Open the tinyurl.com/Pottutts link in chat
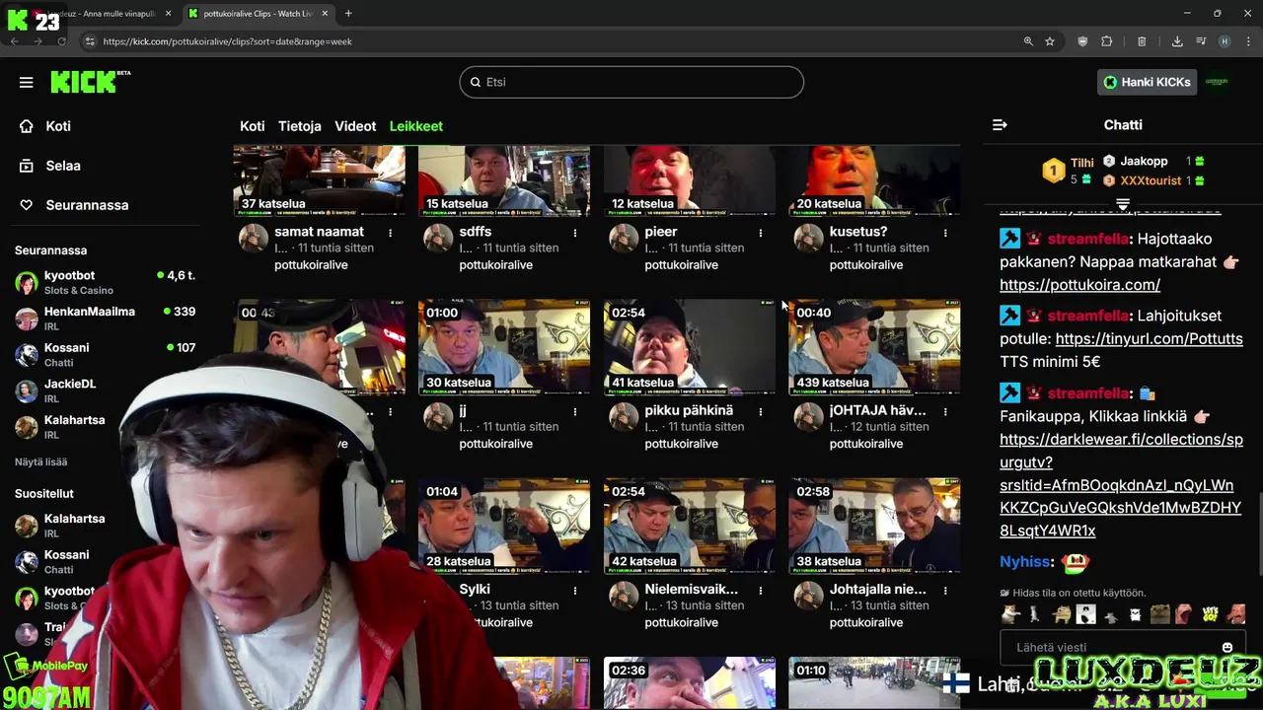This screenshot has height=710, width=1263. click(x=1149, y=338)
